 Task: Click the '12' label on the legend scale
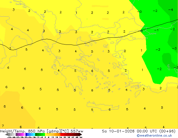[53, 137]
